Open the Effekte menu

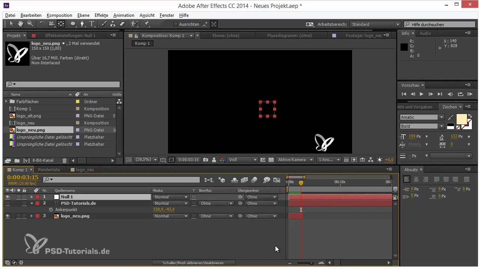(101, 15)
